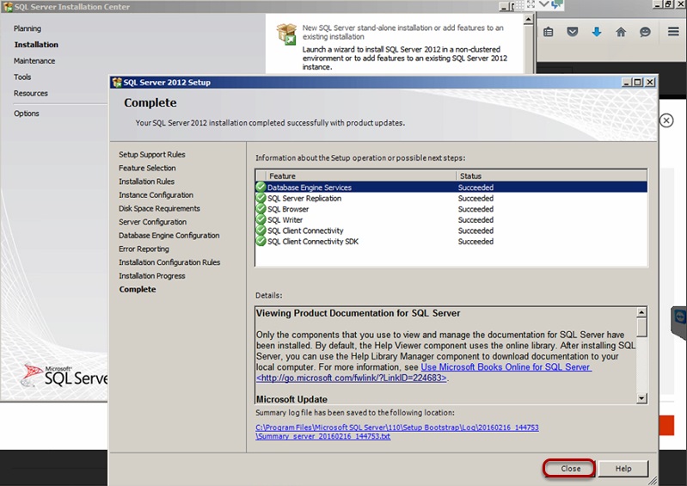Click the down chevron icon in top toolbar

pos(543,4)
